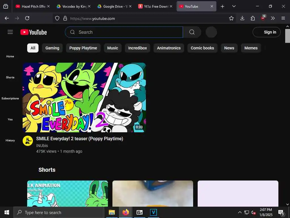Image resolution: width=290 pixels, height=218 pixels.
Task: Click the YouTube Search input field
Action: (x=124, y=32)
